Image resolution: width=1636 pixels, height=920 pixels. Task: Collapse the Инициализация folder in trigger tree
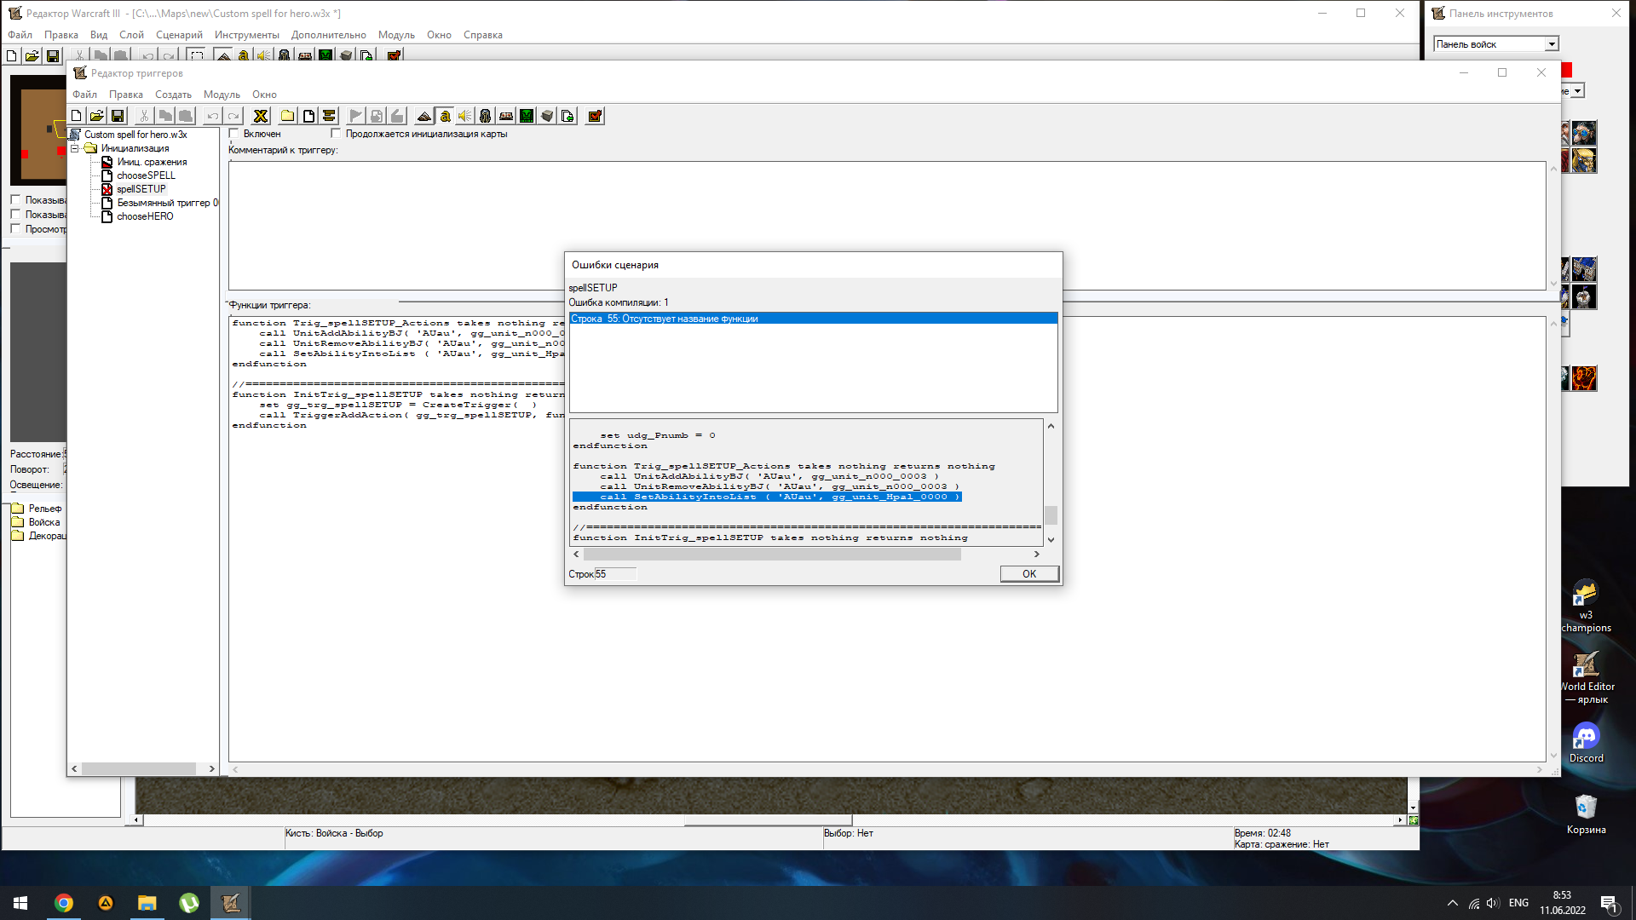click(75, 148)
